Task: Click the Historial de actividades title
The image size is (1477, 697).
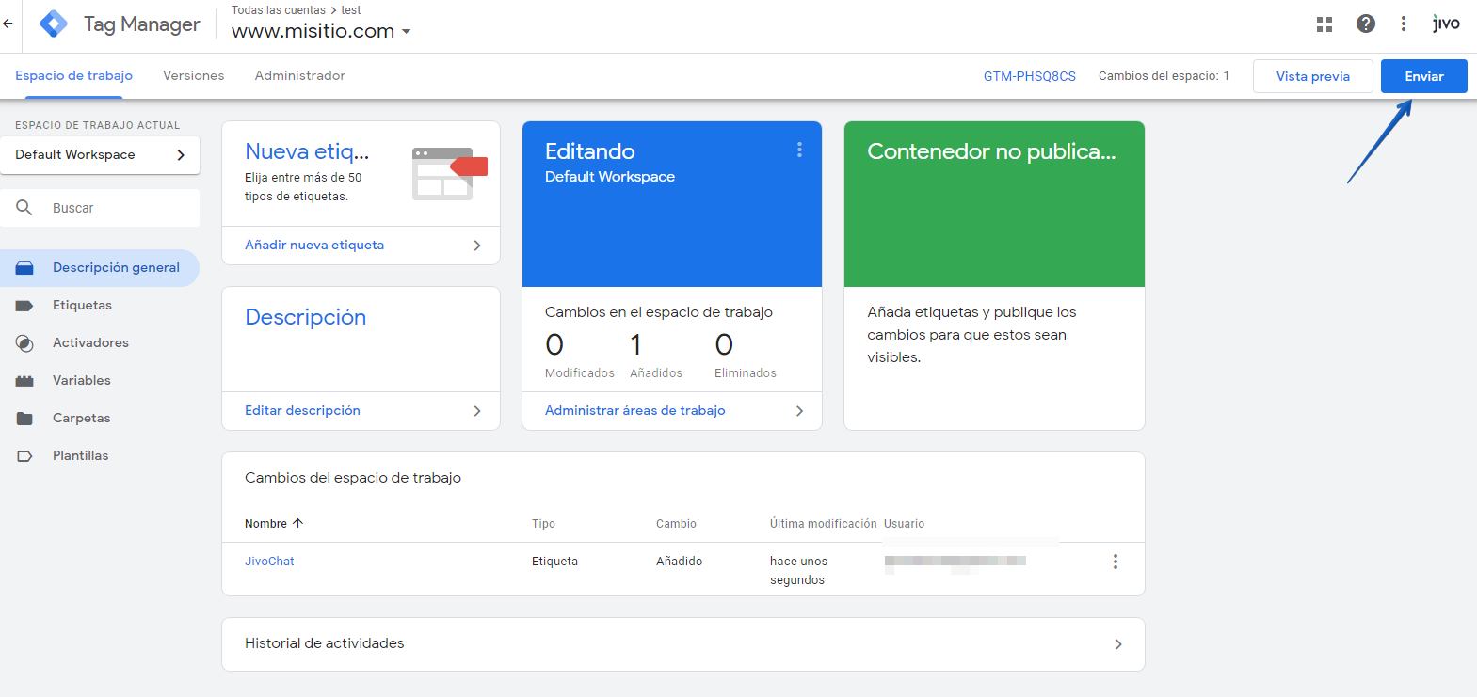Action: [324, 643]
